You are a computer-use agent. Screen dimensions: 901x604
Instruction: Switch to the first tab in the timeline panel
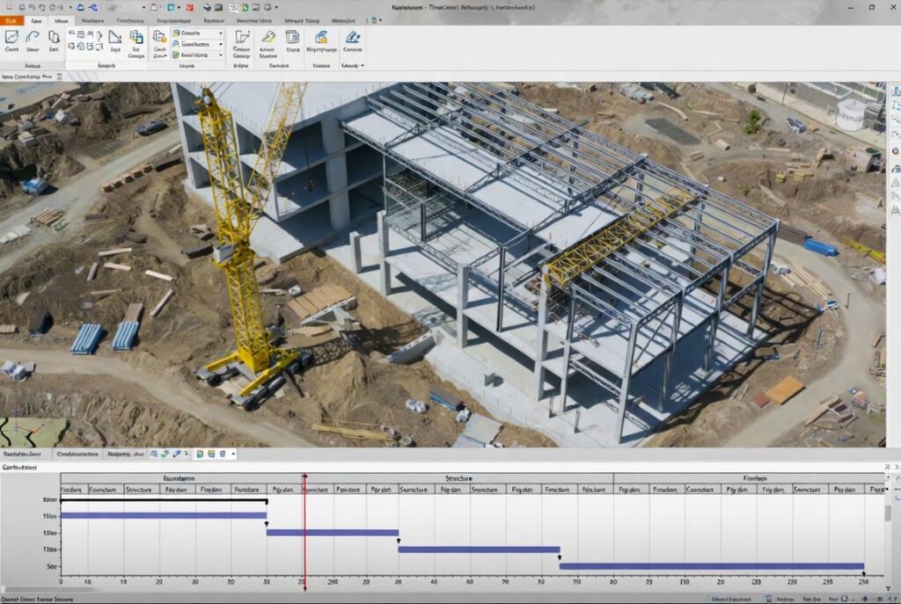pyautogui.click(x=22, y=454)
